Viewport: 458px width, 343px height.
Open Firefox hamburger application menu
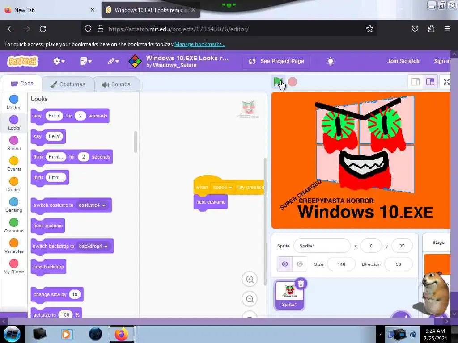coord(447,29)
